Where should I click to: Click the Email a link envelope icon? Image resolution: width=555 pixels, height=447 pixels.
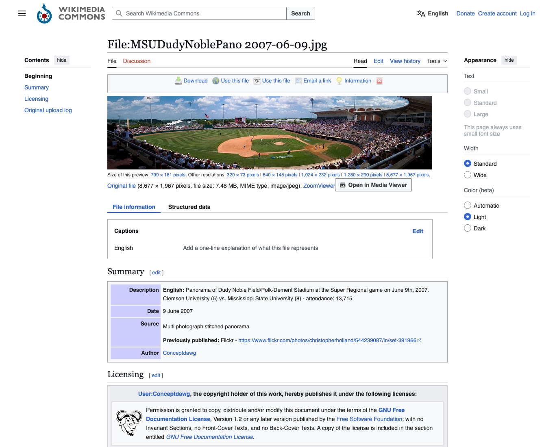pyautogui.click(x=298, y=81)
